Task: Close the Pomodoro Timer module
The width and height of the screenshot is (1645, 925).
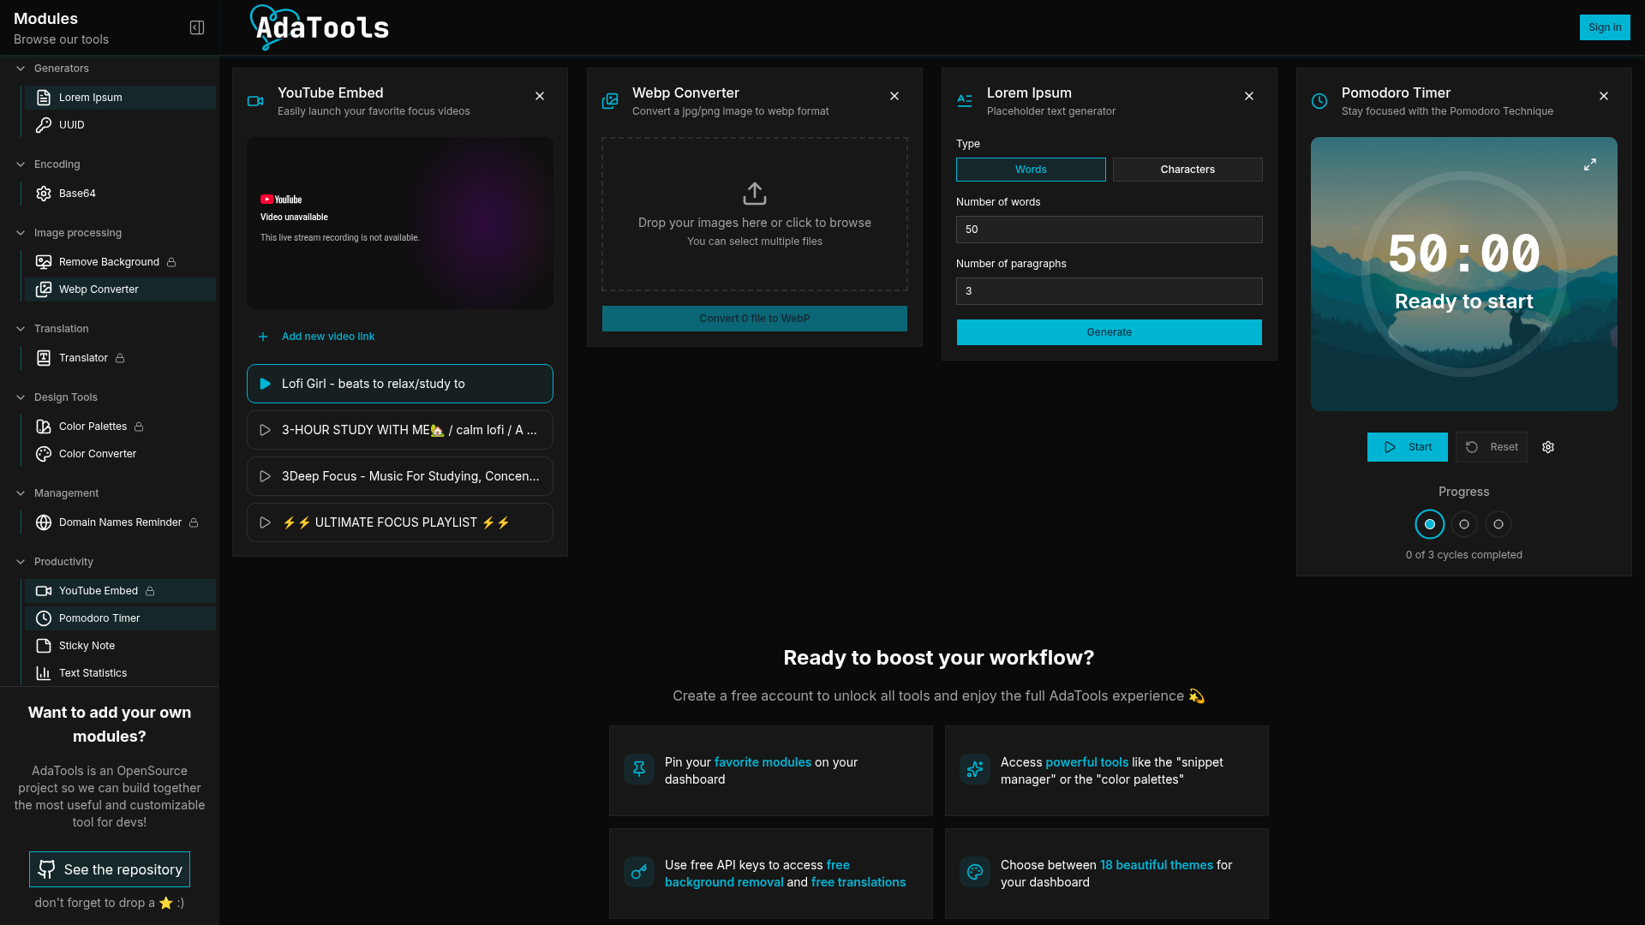Action: coord(1604,96)
